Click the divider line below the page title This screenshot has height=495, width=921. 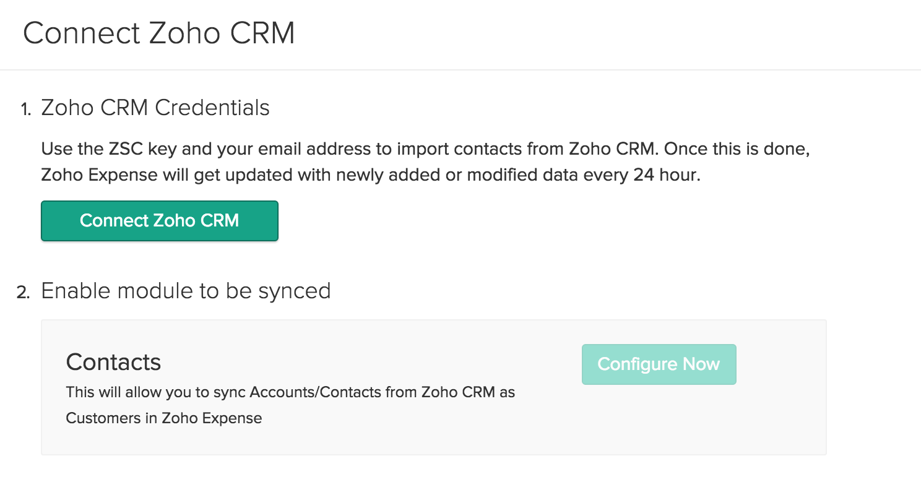(x=460, y=70)
